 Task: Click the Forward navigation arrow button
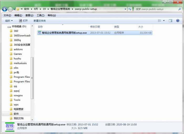(x=10, y=9)
